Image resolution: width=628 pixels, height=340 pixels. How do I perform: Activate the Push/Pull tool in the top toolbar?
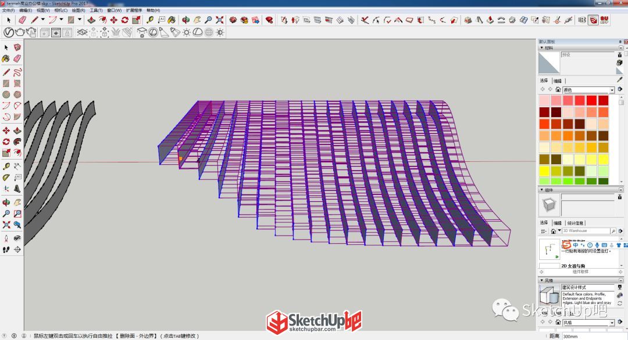[x=91, y=20]
